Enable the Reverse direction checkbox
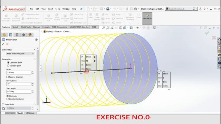The width and height of the screenshot is (221, 124). 8,77
